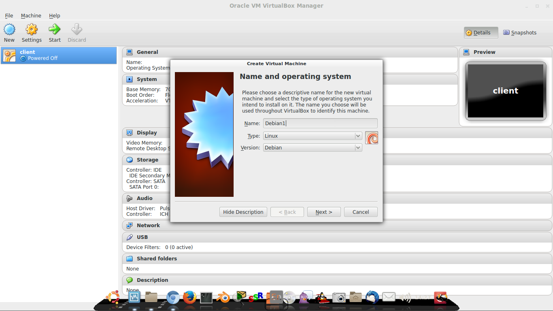Click the 'Video Memory:' label

(x=144, y=143)
